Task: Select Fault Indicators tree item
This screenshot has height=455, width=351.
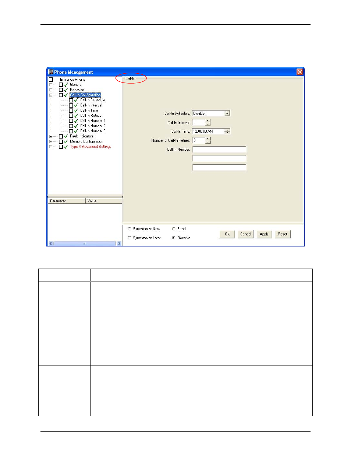Action: pyautogui.click(x=82, y=136)
